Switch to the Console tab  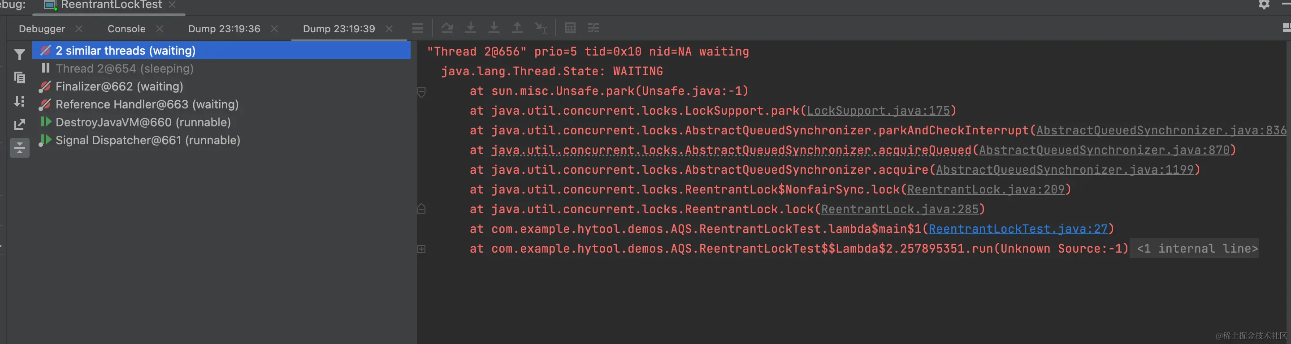tap(126, 29)
